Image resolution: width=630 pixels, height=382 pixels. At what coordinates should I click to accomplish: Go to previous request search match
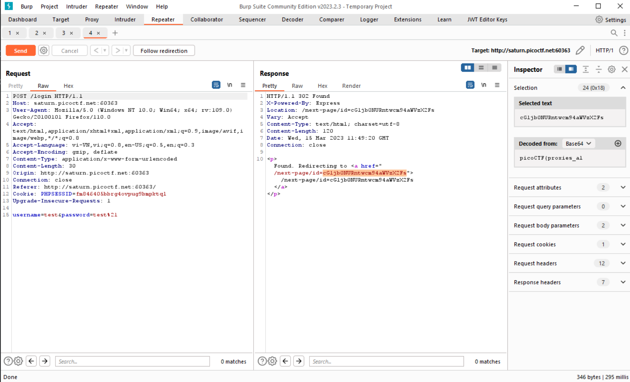(32, 361)
